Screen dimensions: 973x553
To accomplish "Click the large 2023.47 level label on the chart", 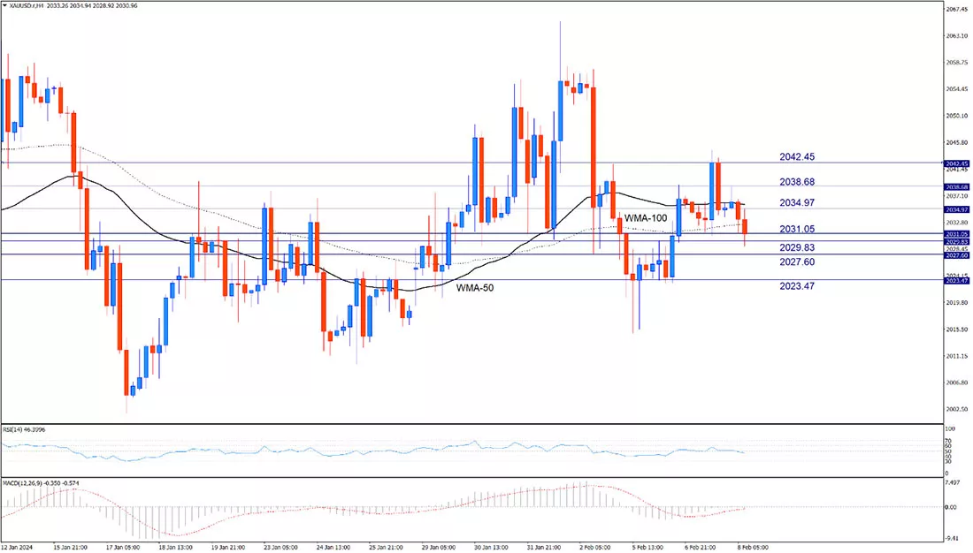I will [797, 286].
